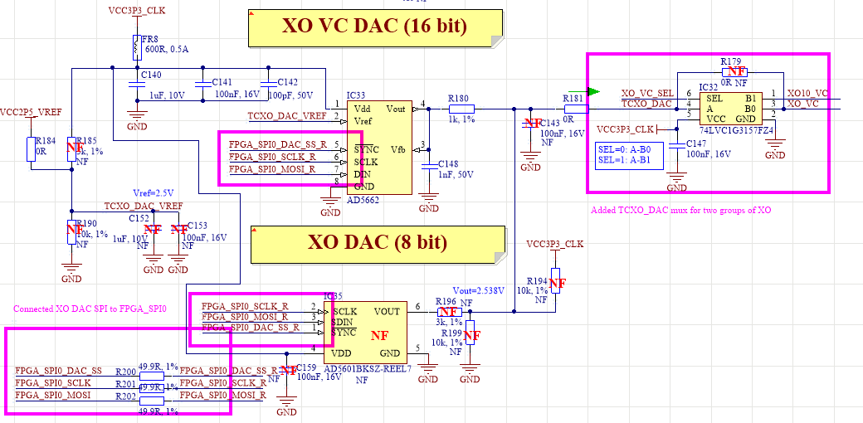The width and height of the screenshot is (863, 423).
Task: Select the XO_VC_SEL net label
Action: [x=647, y=93]
